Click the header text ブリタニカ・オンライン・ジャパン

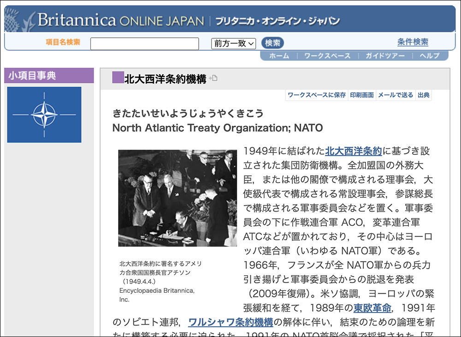coord(278,21)
